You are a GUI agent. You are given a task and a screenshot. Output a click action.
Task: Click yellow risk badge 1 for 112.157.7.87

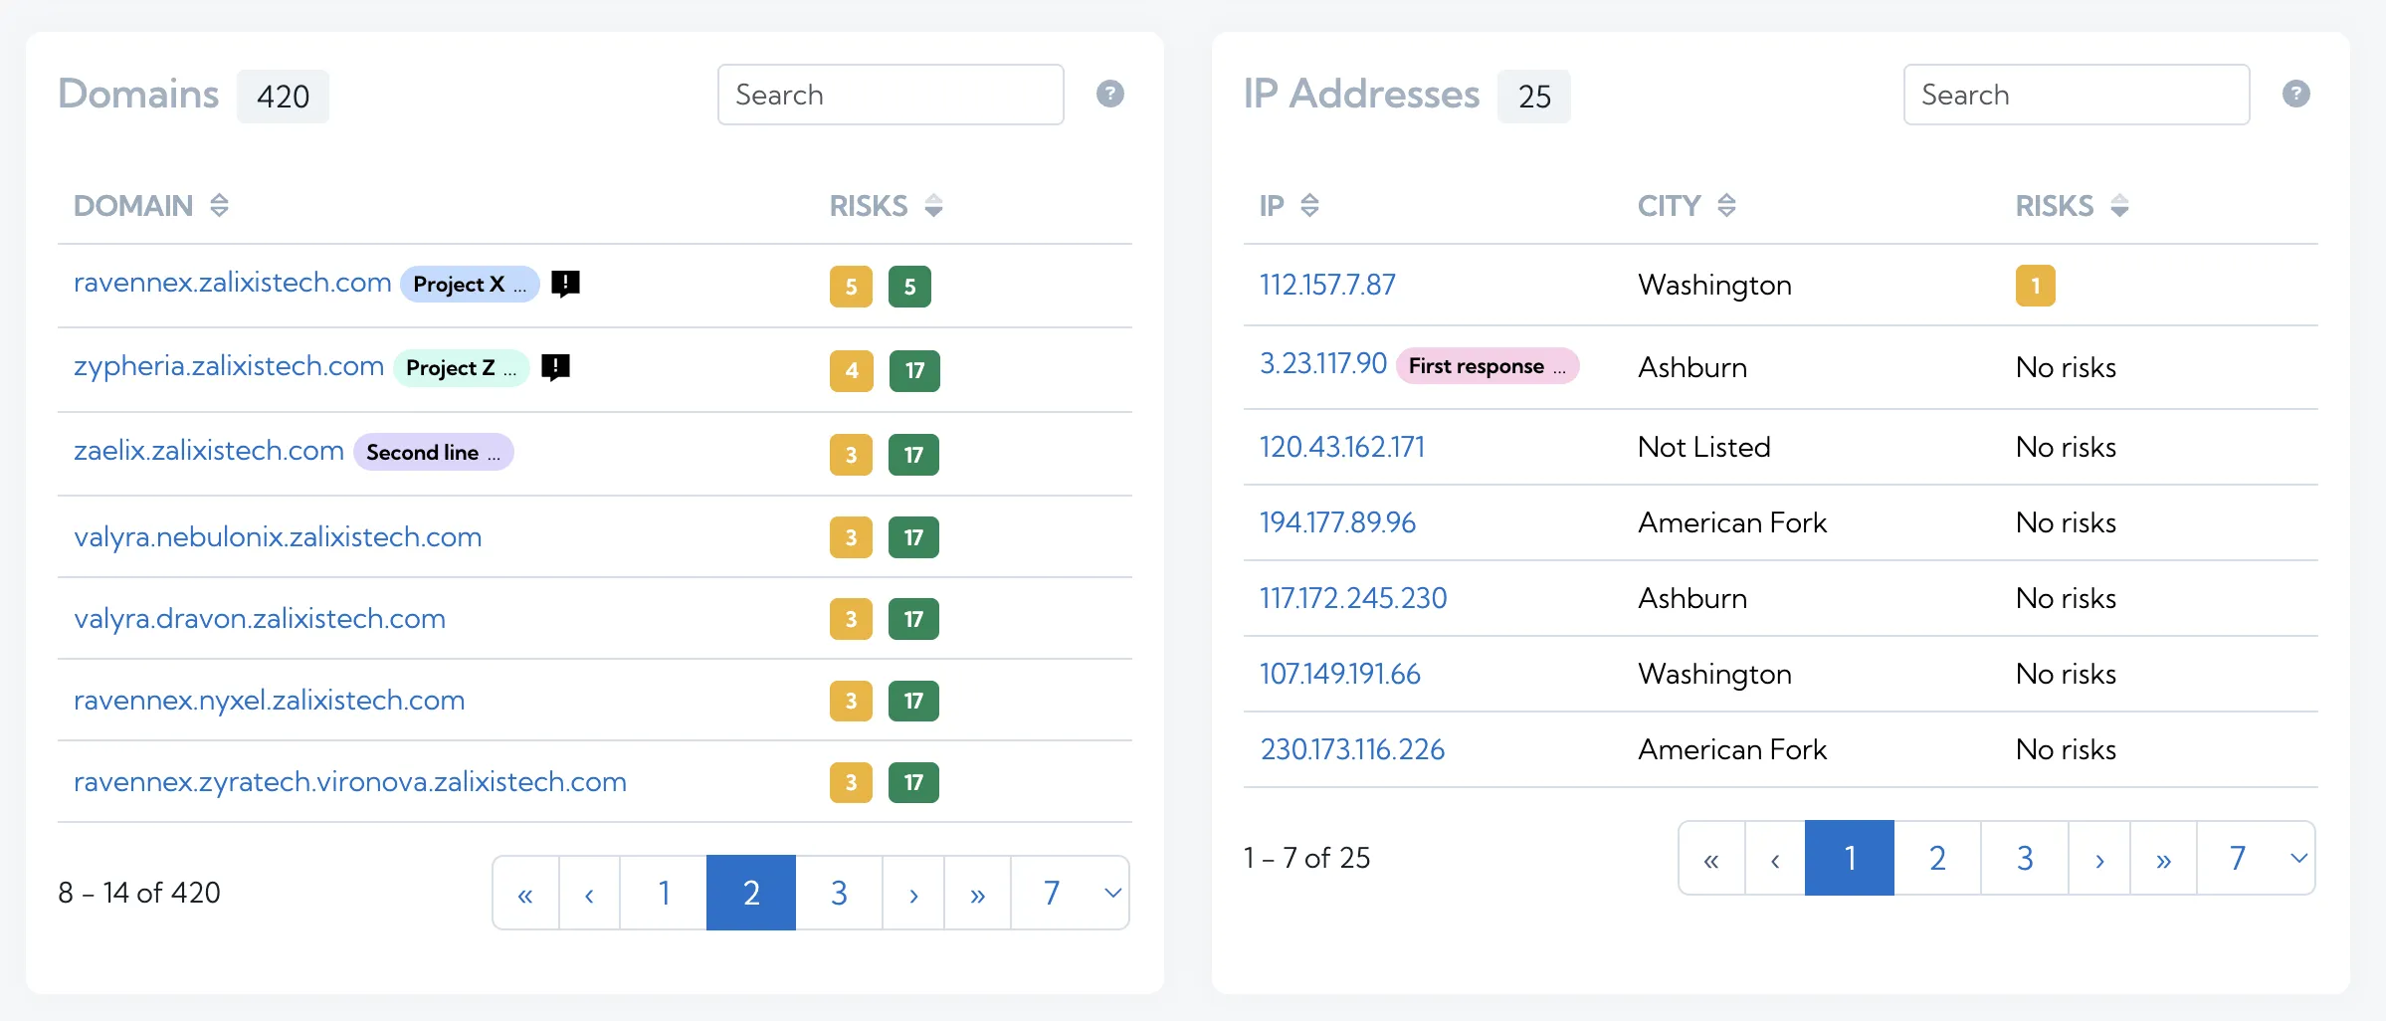(2035, 286)
